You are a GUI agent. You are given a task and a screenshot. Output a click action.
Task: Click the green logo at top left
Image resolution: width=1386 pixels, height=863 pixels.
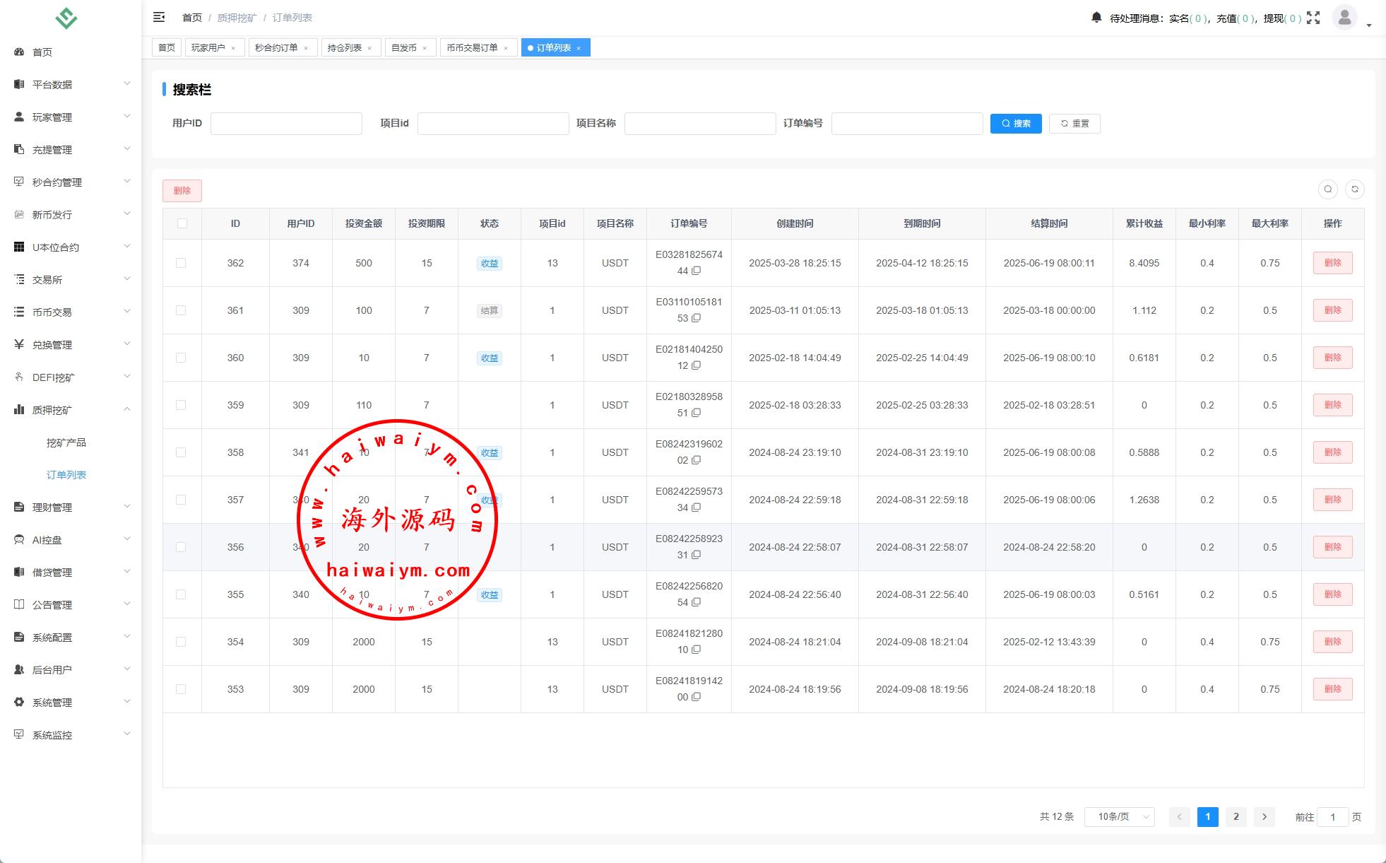pyautogui.click(x=66, y=18)
